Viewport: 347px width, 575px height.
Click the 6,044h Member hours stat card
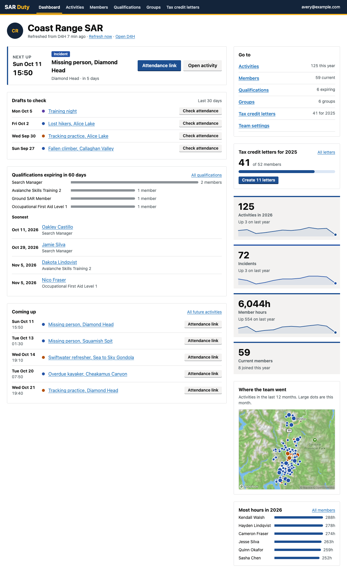287,315
